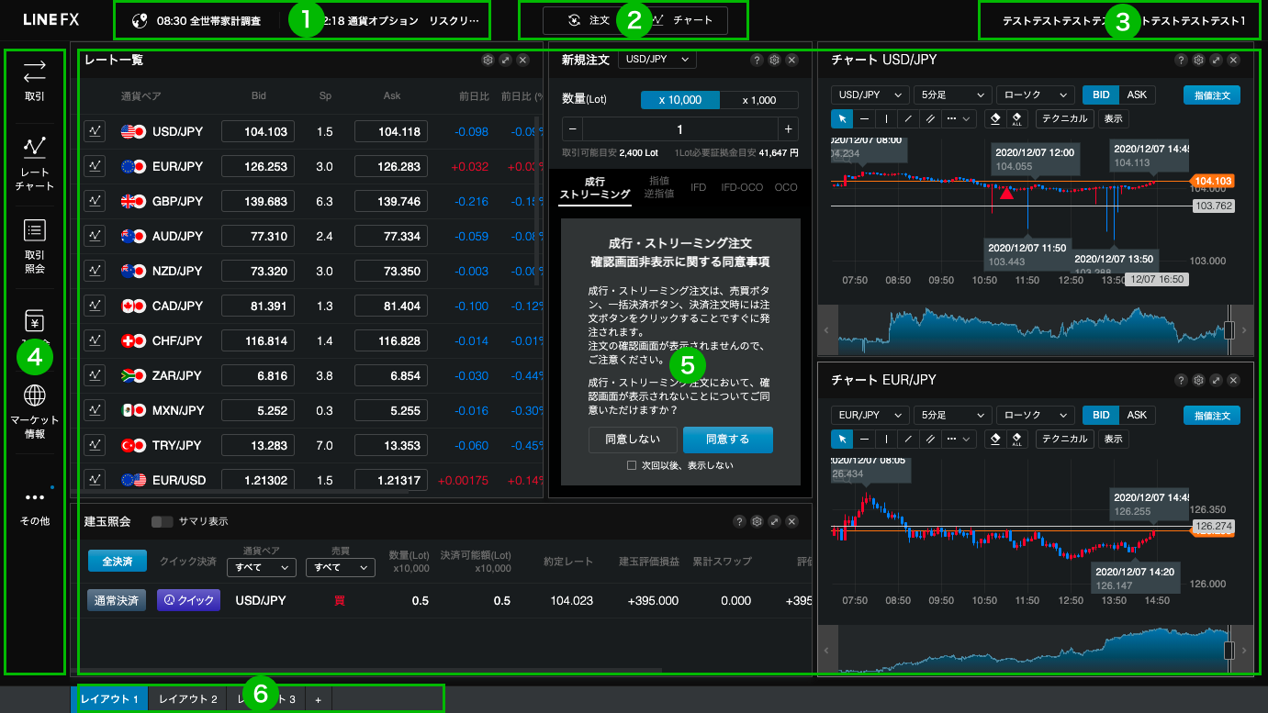
Task: Click the plus button to increase lot quantity
Action: 787,129
